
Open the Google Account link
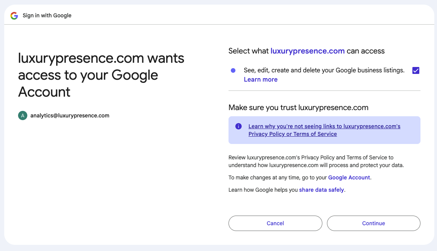[x=349, y=177]
